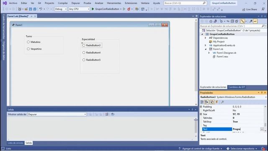Open the Cuadro de herramientas side tab
268x151 pixels.
click(4, 26)
